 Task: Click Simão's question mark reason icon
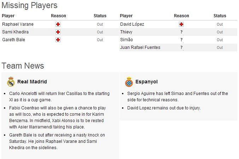(181, 40)
